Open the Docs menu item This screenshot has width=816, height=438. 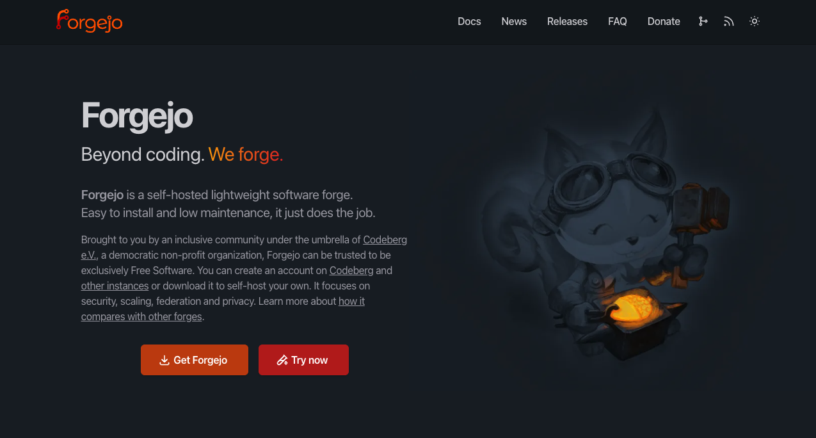point(469,21)
